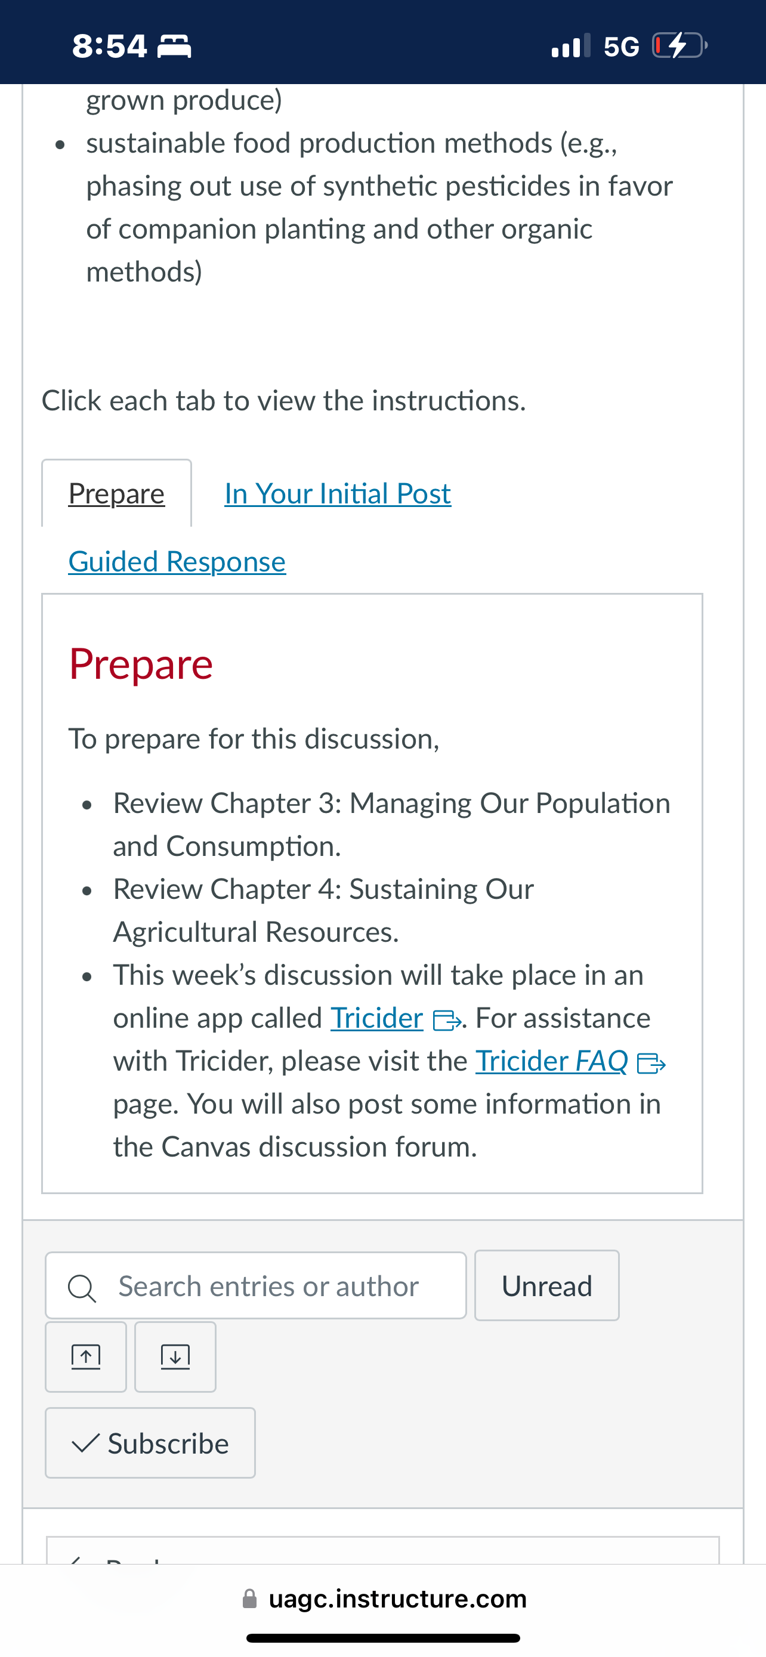766x1657 pixels.
Task: Open the Guided Response tab
Action: [x=177, y=561]
